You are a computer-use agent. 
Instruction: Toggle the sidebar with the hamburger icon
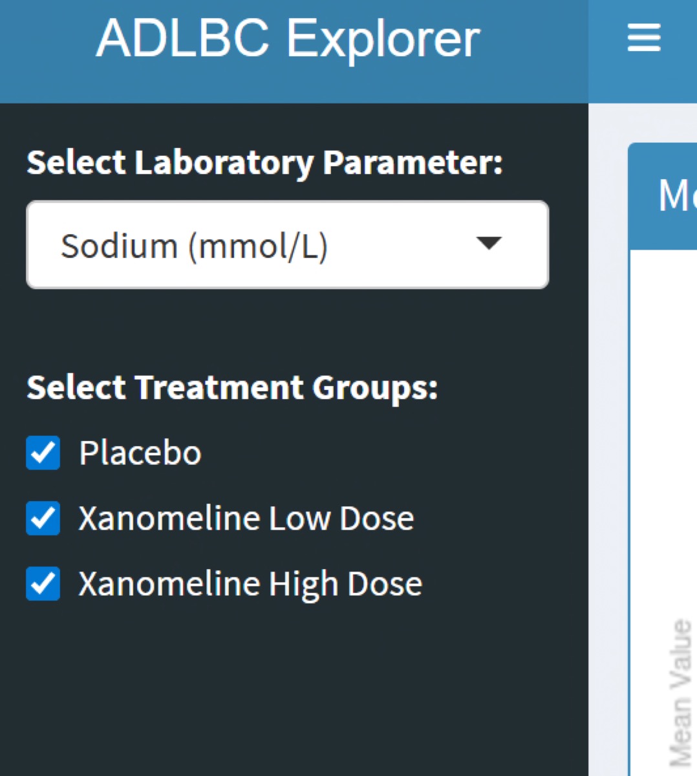pyautogui.click(x=644, y=38)
